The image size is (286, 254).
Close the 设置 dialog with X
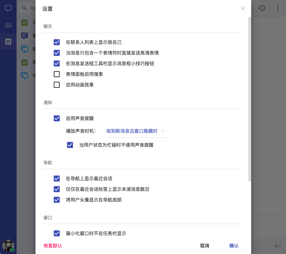243,8
